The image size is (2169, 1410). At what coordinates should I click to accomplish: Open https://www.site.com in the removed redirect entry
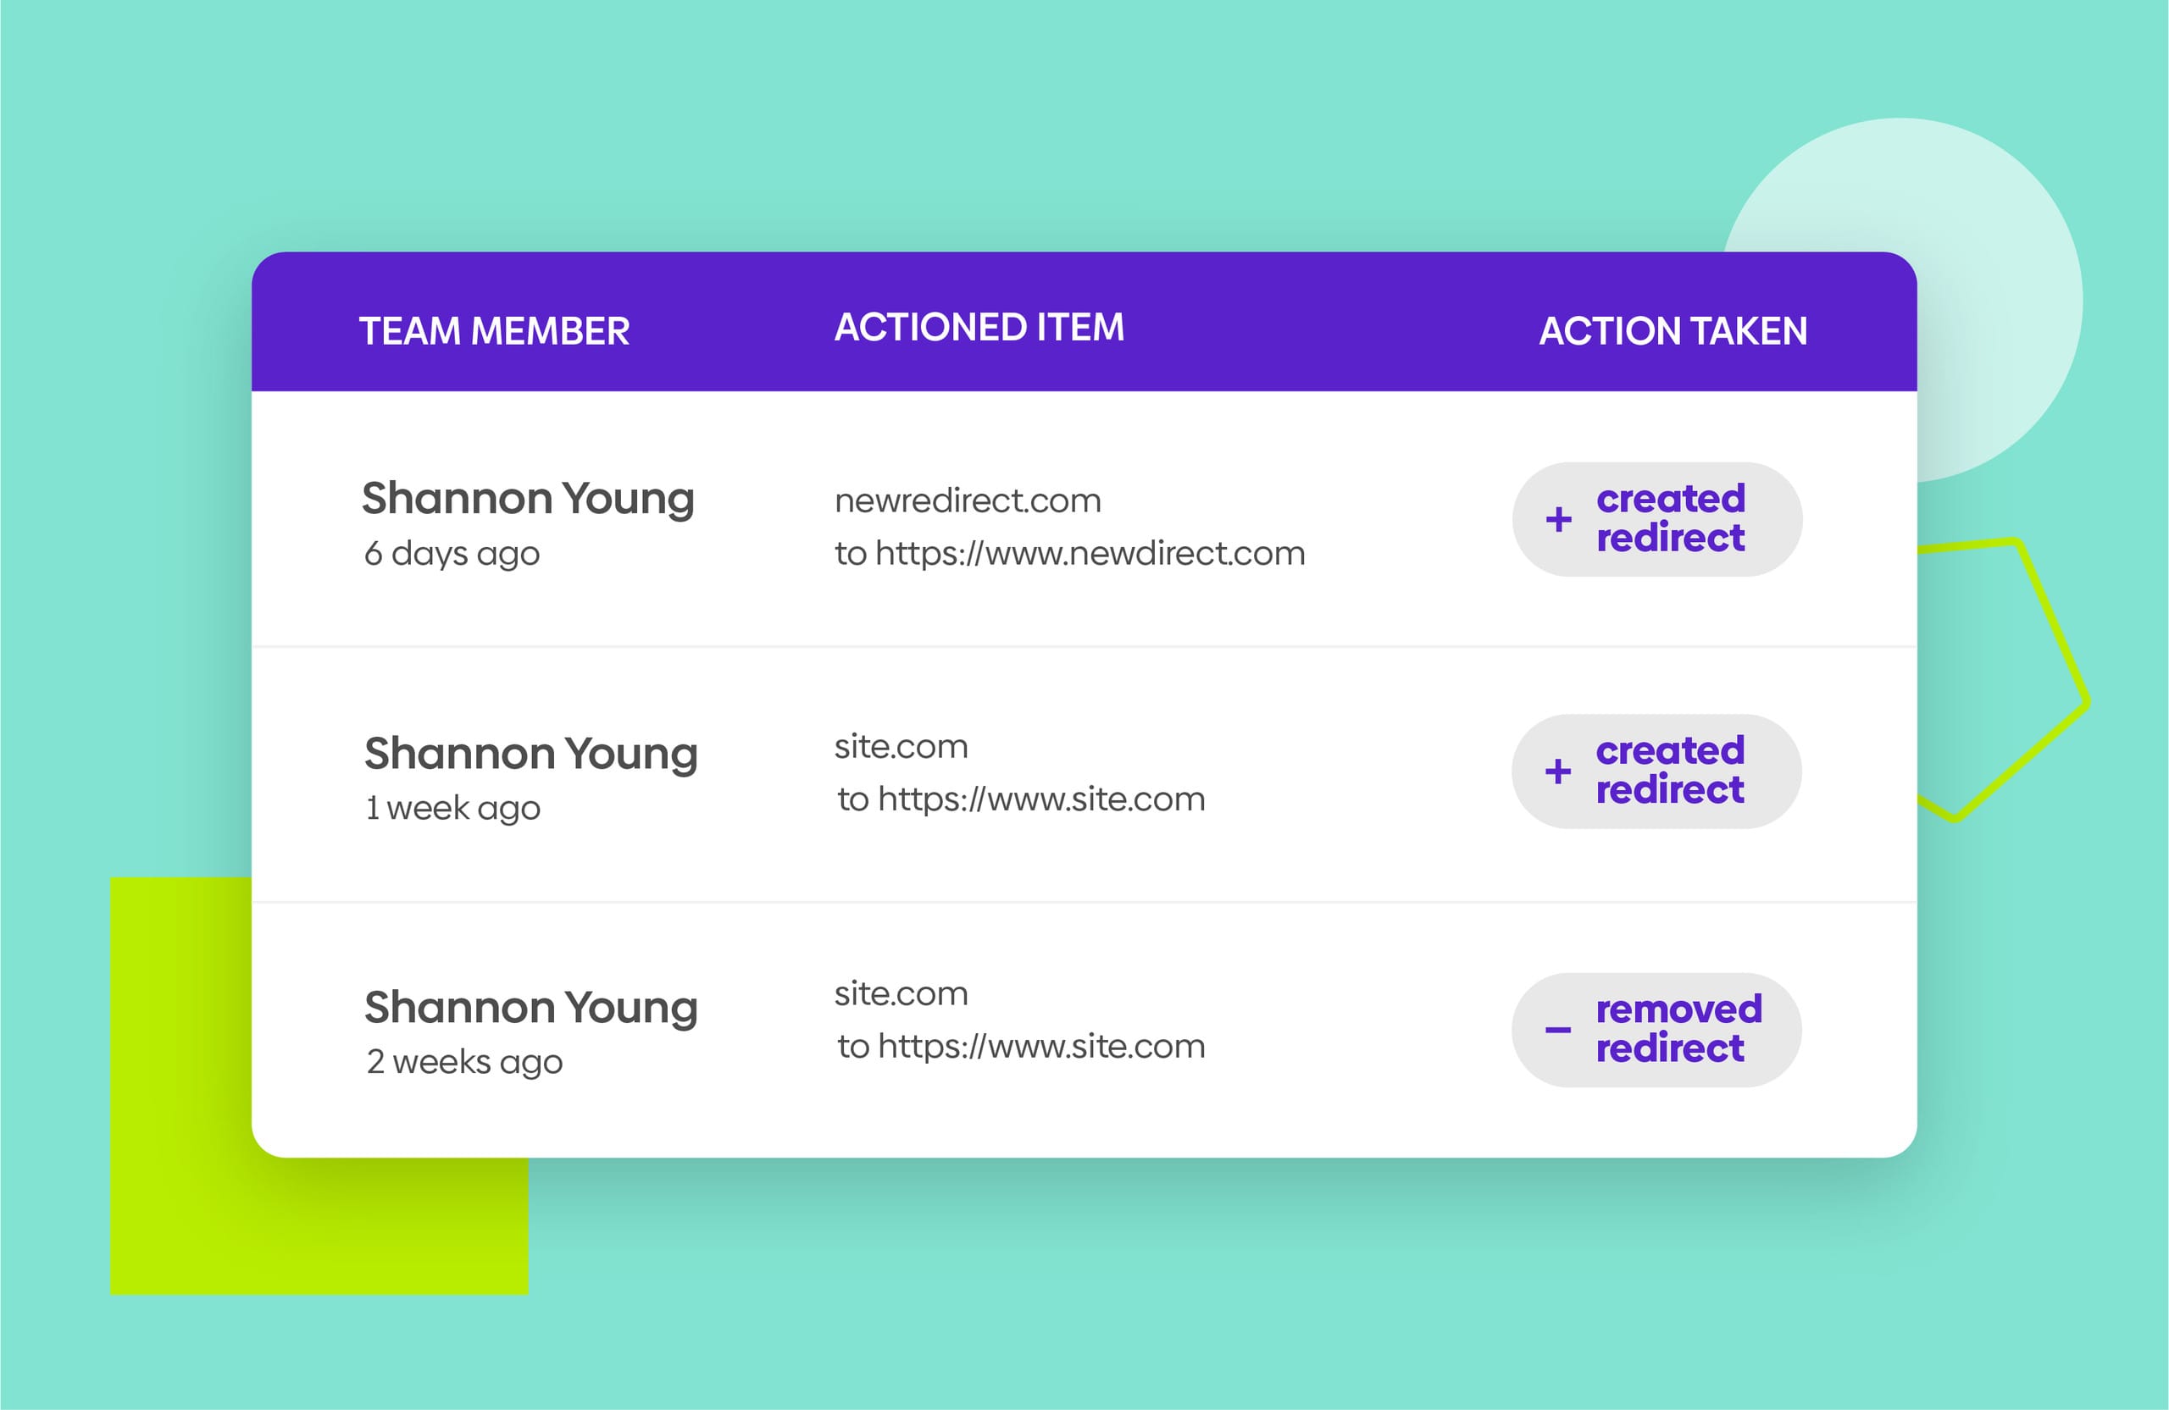tap(1040, 1046)
